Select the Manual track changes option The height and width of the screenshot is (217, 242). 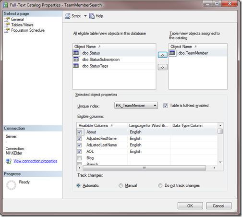(x=121, y=185)
